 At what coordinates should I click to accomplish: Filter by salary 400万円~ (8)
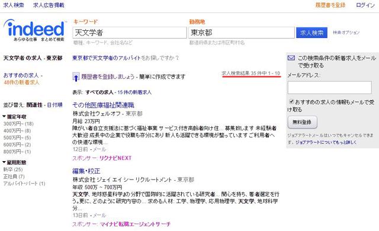point(17,131)
